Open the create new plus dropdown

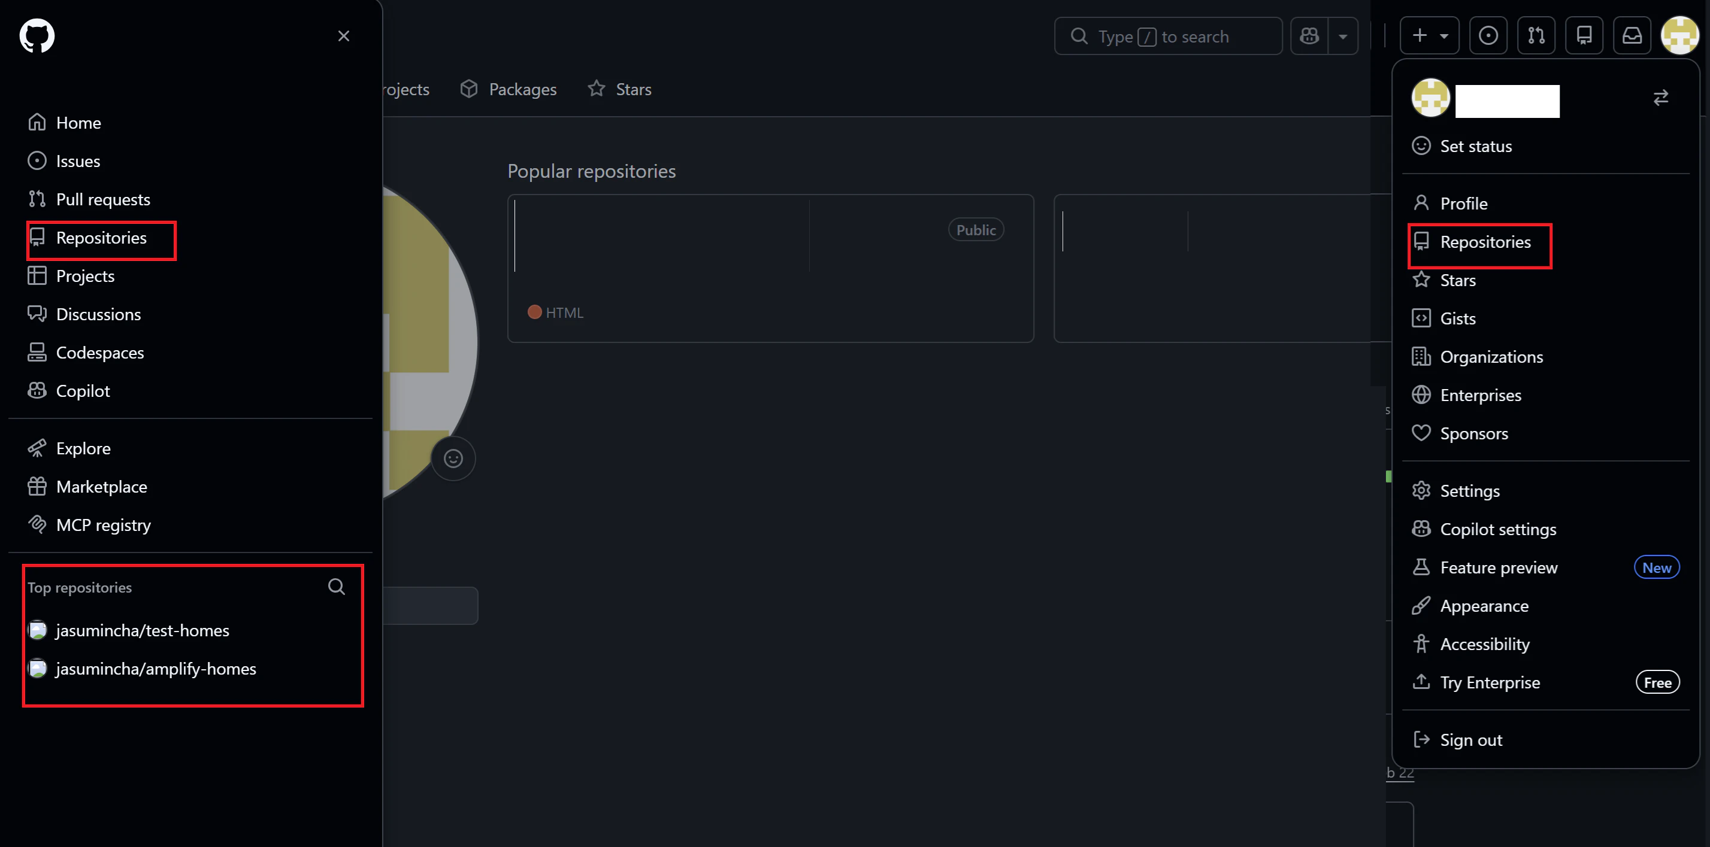pyautogui.click(x=1428, y=36)
